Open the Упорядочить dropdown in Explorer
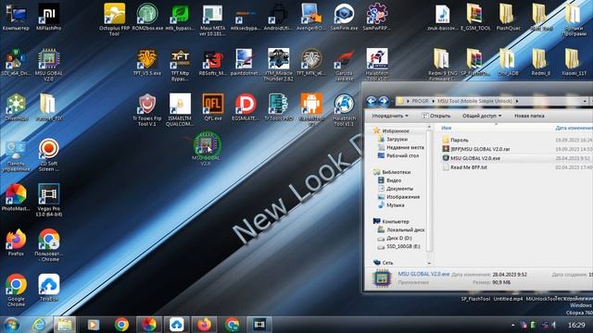 pos(389,116)
